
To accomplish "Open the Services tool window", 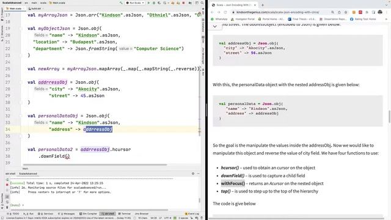I will [x=46, y=214].
